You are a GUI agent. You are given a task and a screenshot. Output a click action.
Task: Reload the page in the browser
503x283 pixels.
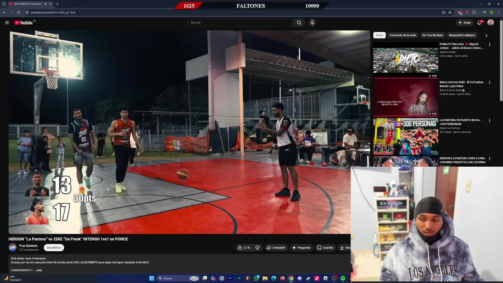point(18,12)
